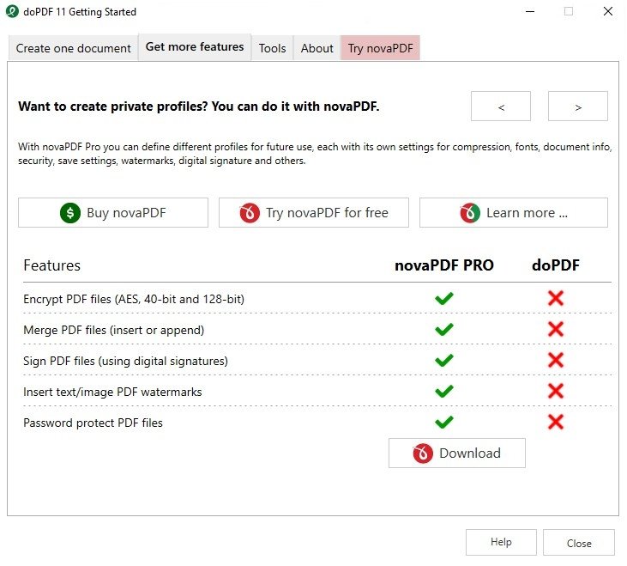Click the novaPDF icon on Learn more
Viewport: 627px width, 566px height.
tap(470, 212)
